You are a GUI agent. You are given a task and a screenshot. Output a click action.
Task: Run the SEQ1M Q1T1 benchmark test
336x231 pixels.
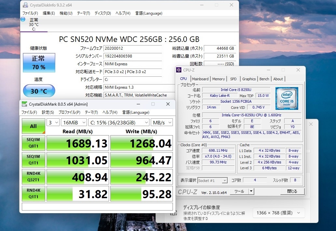click(34, 160)
